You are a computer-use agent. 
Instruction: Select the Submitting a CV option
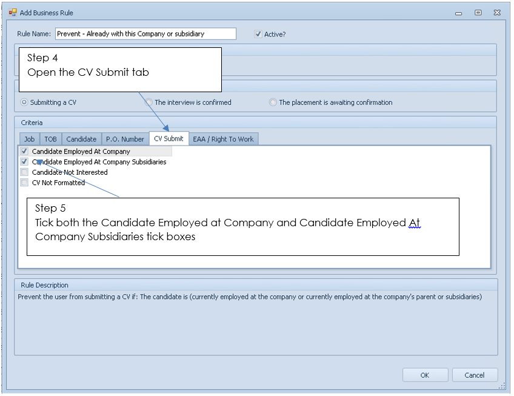(x=24, y=102)
